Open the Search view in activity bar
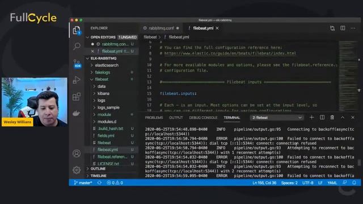This screenshot has width=363, height=204. (x=77, y=46)
